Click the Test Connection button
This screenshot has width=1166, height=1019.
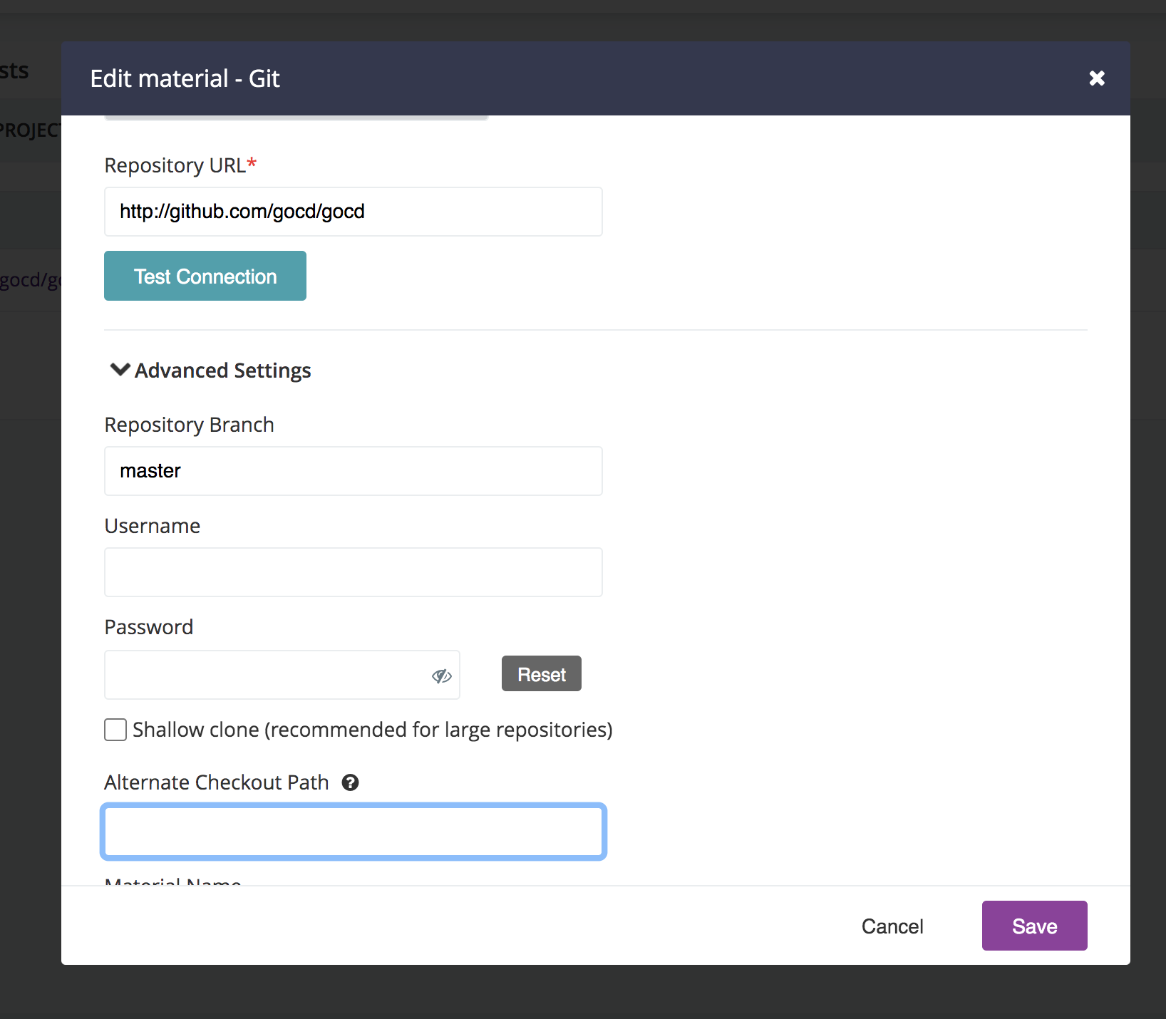tap(205, 276)
